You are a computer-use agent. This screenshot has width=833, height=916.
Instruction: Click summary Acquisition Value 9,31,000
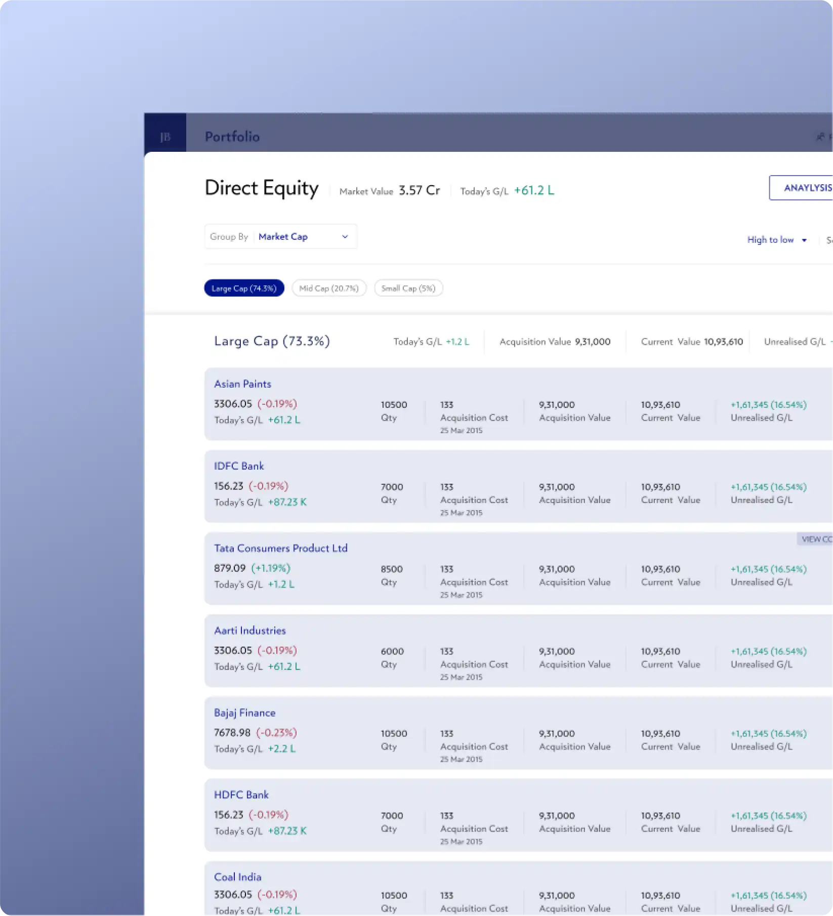click(x=555, y=342)
